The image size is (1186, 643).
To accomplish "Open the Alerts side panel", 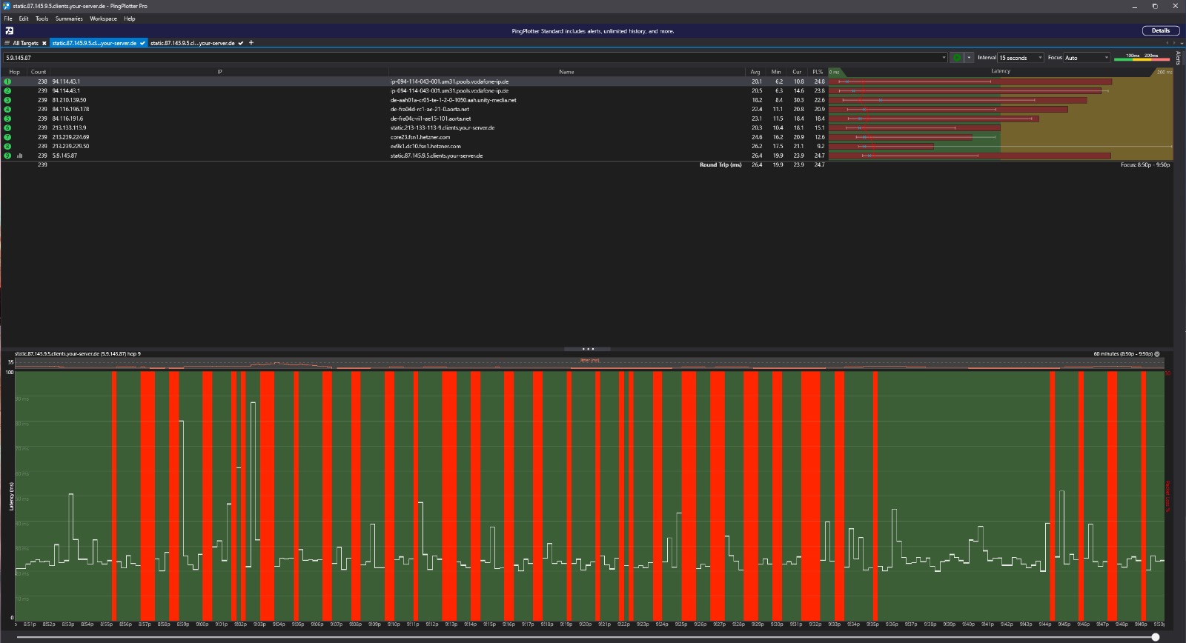I will click(x=1179, y=58).
